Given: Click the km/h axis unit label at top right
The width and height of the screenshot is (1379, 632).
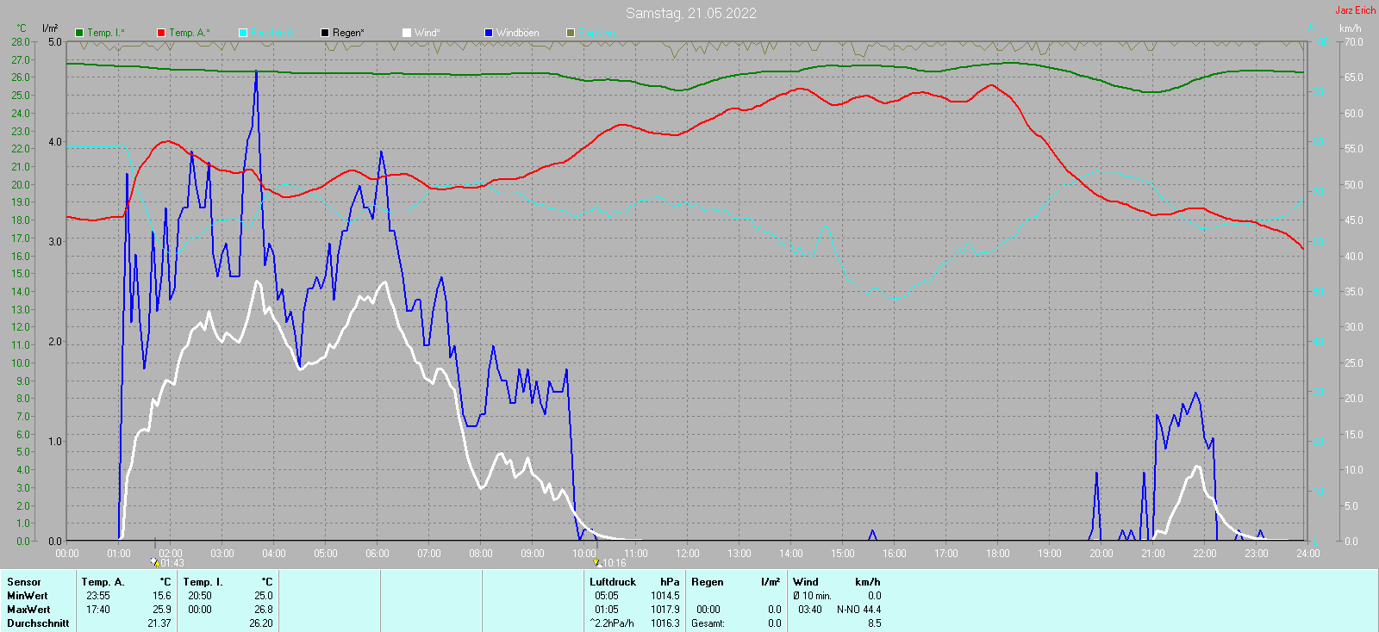Looking at the screenshot, I should (x=1350, y=28).
